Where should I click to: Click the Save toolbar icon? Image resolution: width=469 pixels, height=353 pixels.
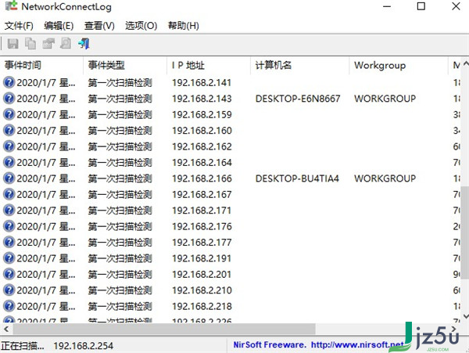click(x=13, y=44)
